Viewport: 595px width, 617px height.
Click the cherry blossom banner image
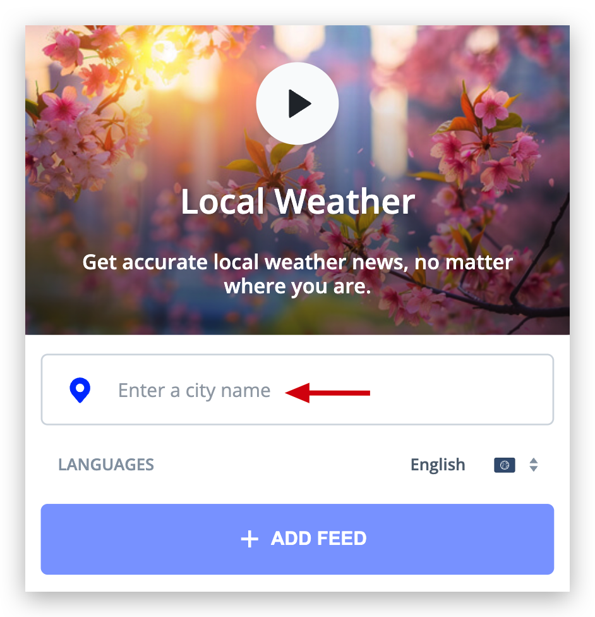click(297, 180)
